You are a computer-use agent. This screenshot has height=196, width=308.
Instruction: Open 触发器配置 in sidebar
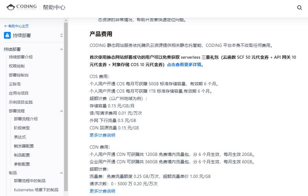coord(24,146)
